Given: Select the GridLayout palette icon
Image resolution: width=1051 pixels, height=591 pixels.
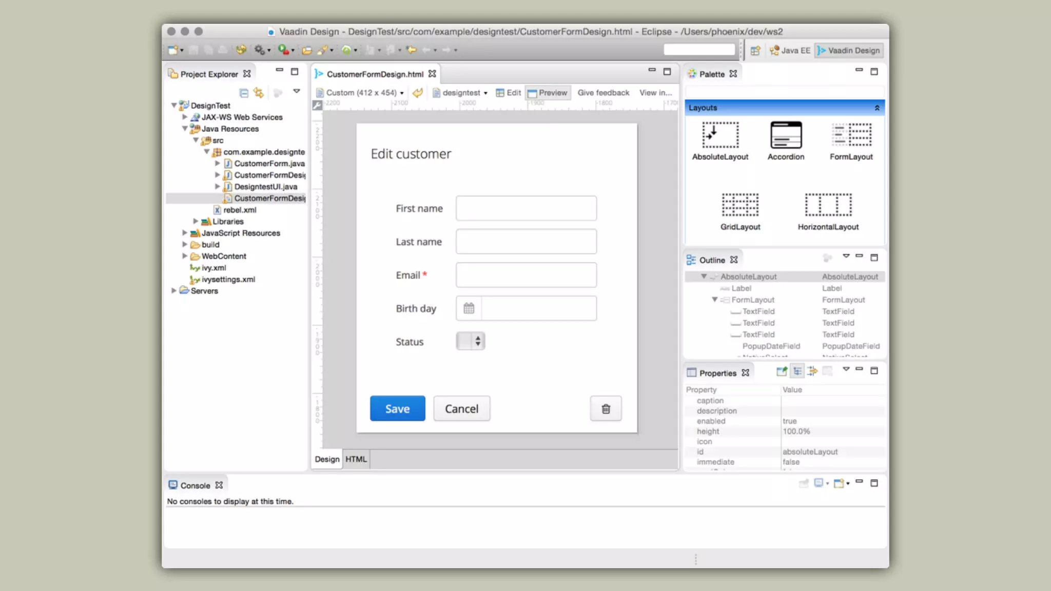Looking at the screenshot, I should tap(740, 205).
